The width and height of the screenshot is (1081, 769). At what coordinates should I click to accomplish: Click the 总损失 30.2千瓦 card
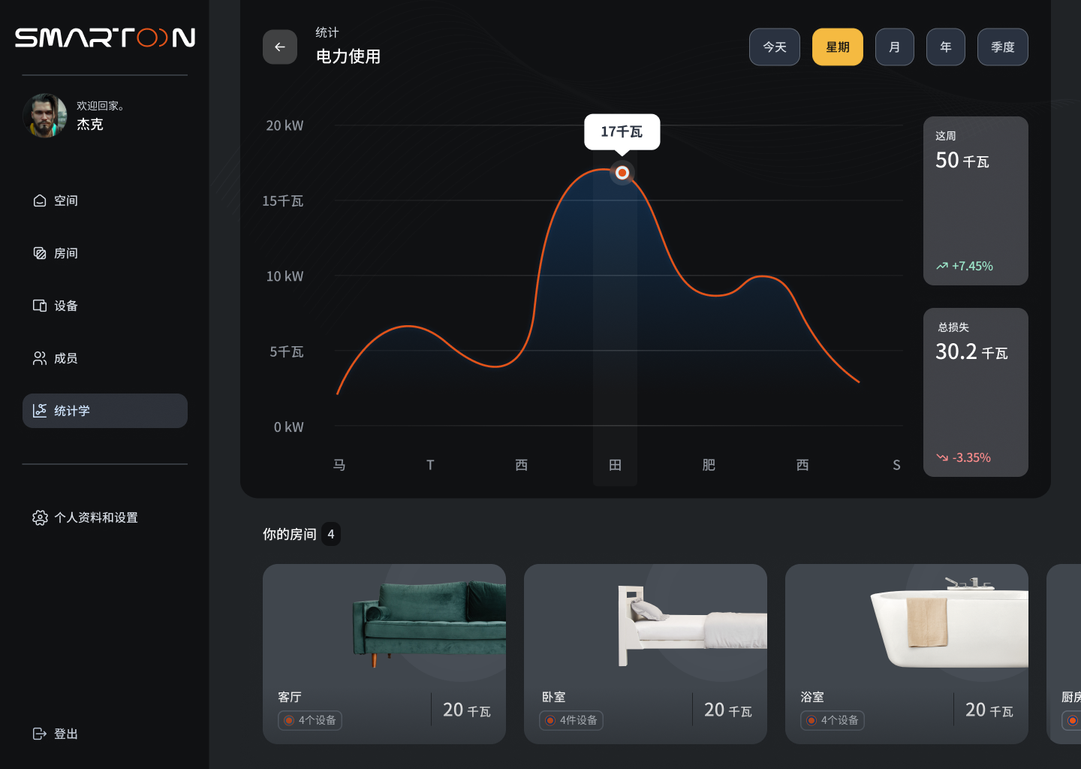click(x=975, y=392)
